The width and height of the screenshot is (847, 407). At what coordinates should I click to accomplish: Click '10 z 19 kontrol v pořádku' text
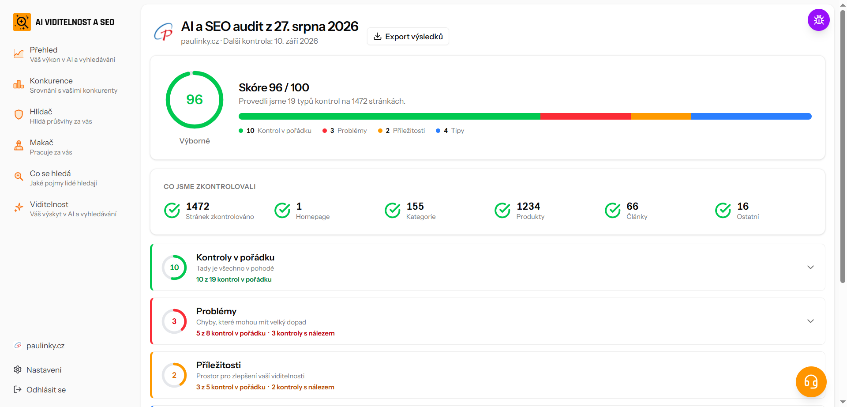pos(234,279)
